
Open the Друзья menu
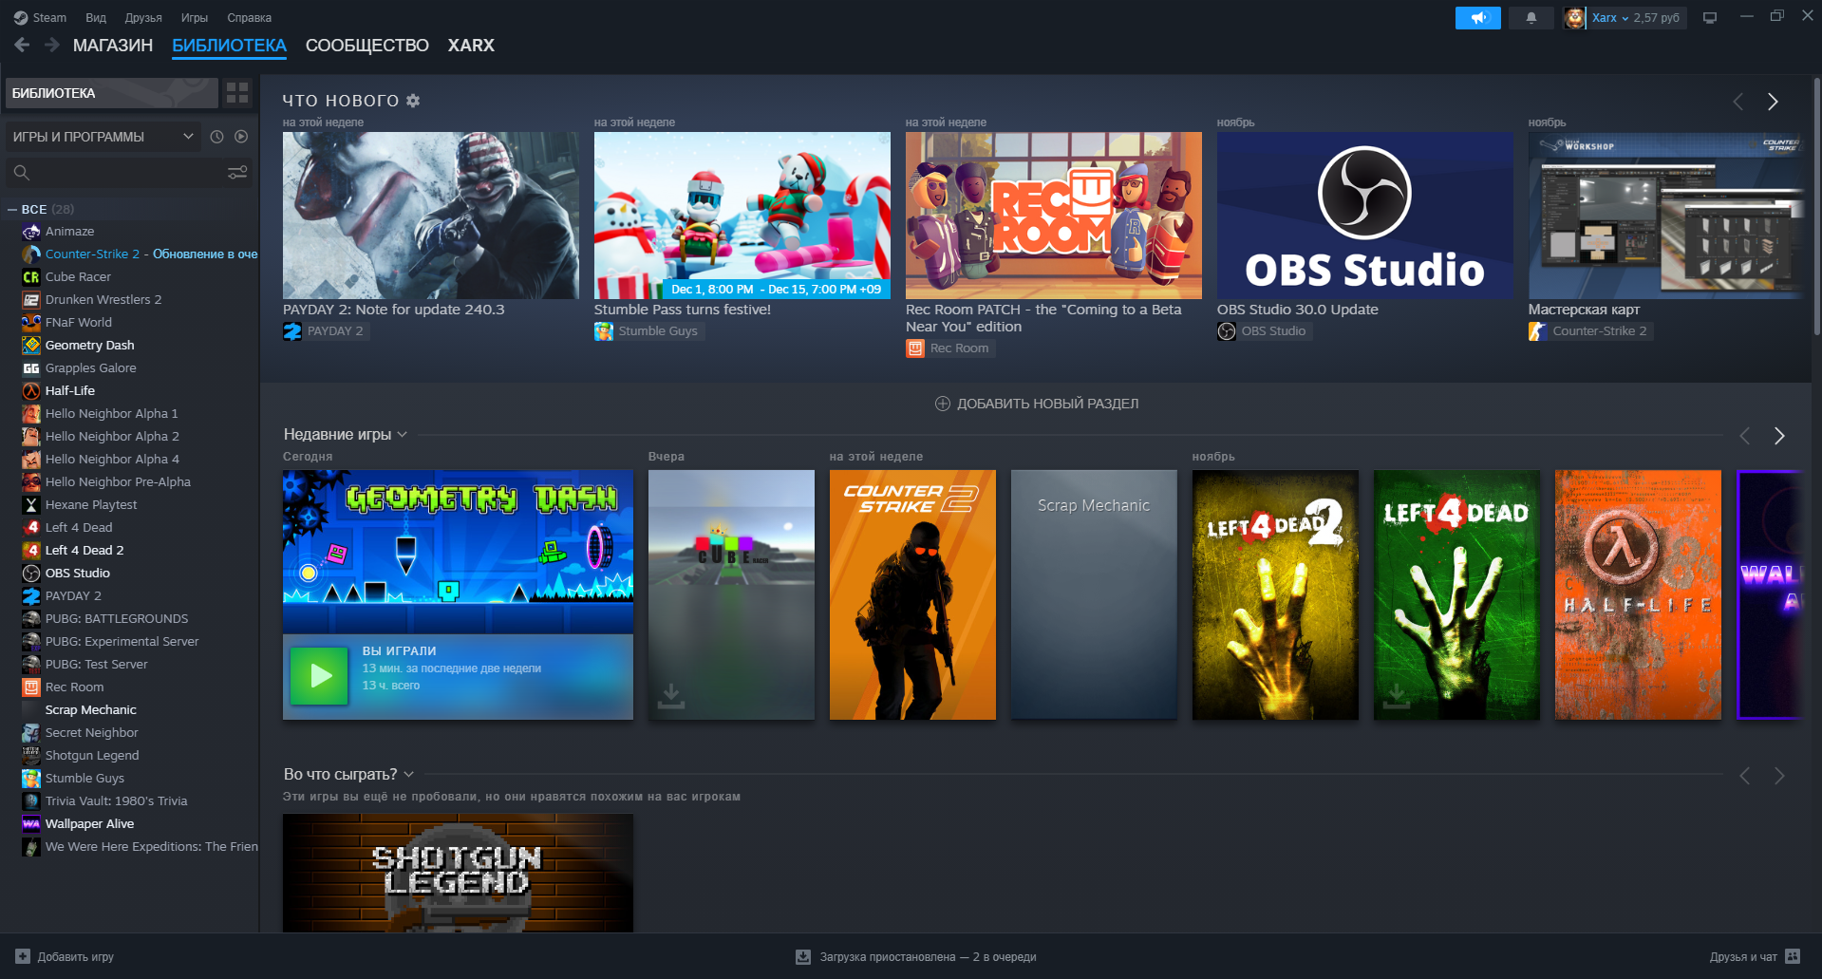pos(143,18)
